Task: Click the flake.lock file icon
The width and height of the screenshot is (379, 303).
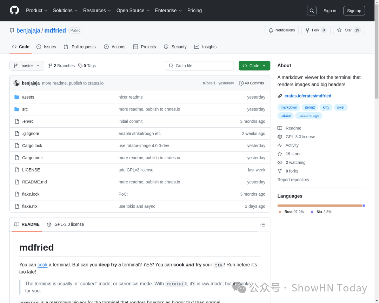Action: coord(17,194)
